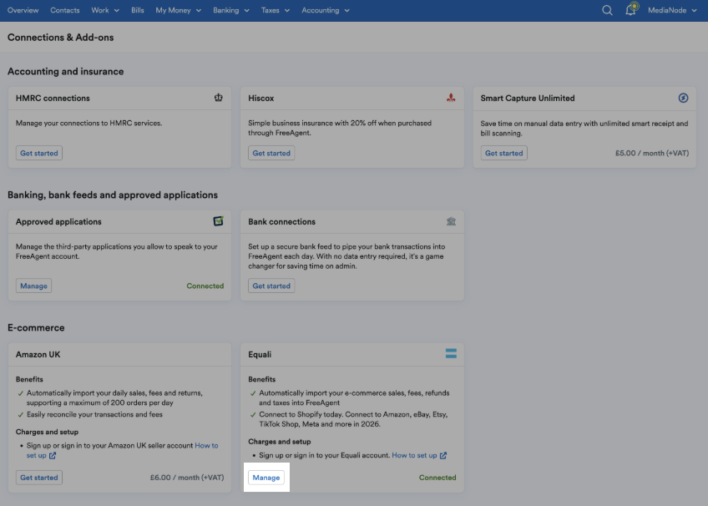The width and height of the screenshot is (708, 506).
Task: Go to the Overview page
Action: [x=23, y=10]
